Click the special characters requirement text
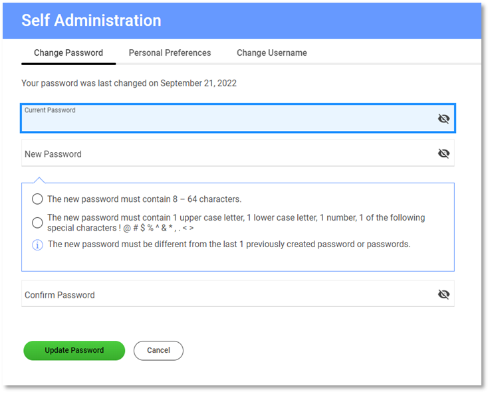This screenshot has width=490, height=394. (x=236, y=223)
